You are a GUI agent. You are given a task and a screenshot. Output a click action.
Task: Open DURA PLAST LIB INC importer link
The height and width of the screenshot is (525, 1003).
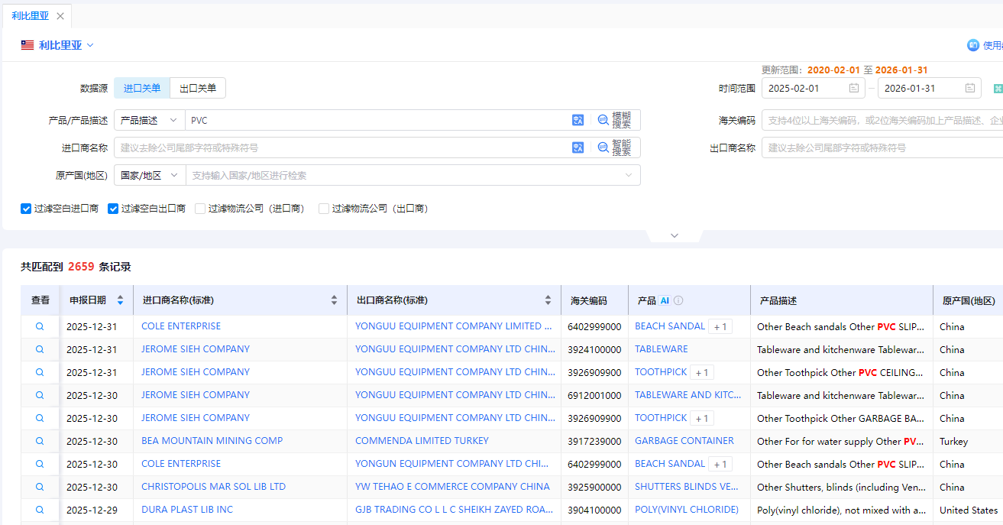pyautogui.click(x=187, y=510)
